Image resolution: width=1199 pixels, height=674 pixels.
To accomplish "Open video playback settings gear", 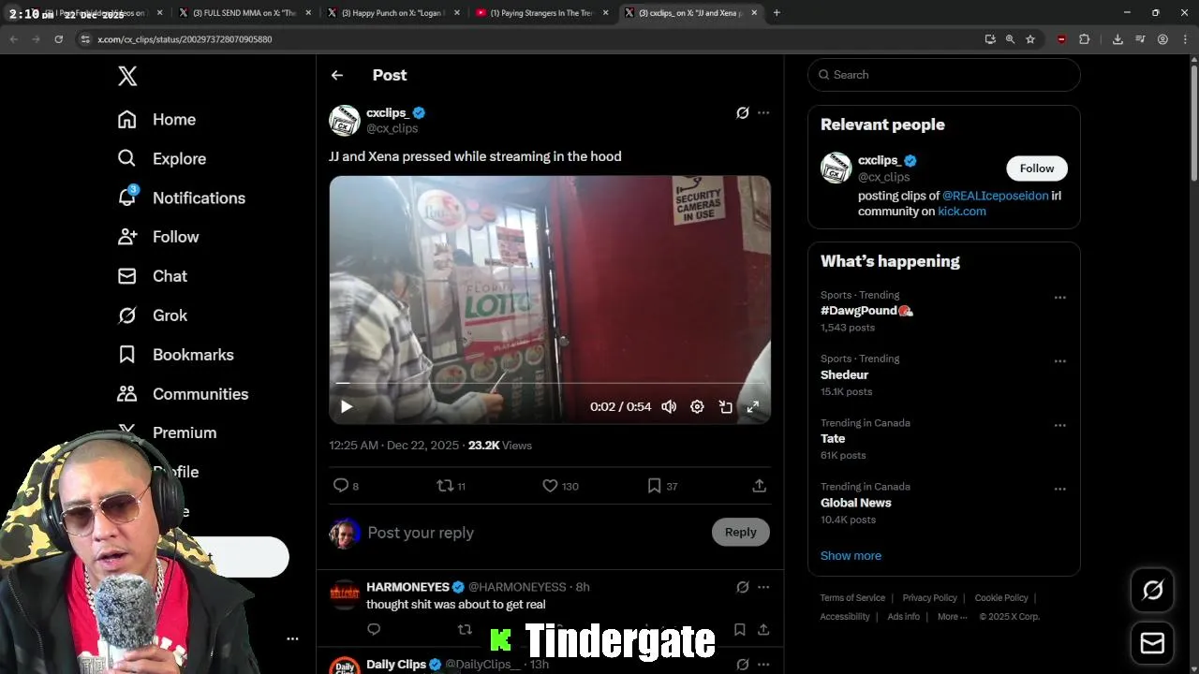I will (697, 407).
